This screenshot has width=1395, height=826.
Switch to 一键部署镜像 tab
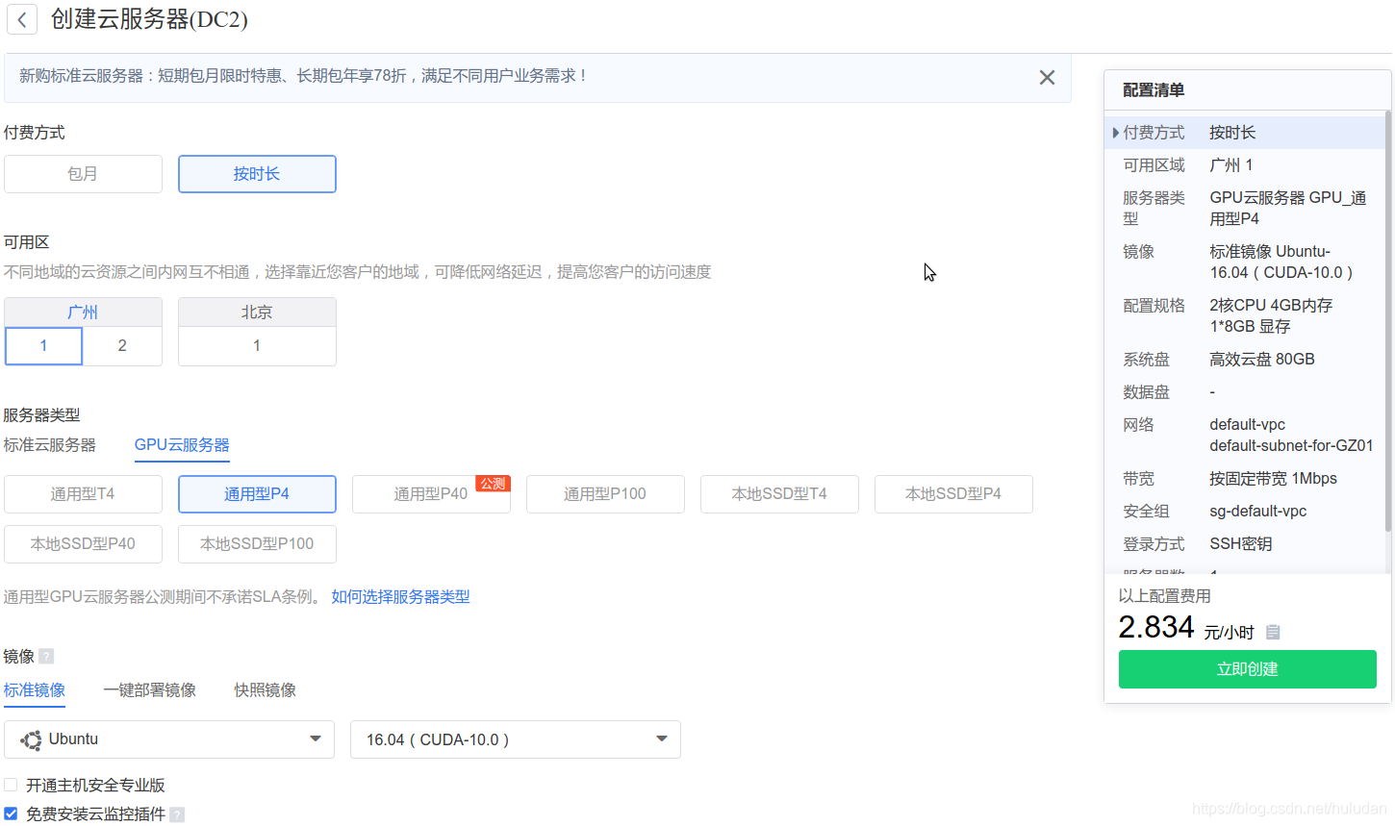tap(150, 689)
